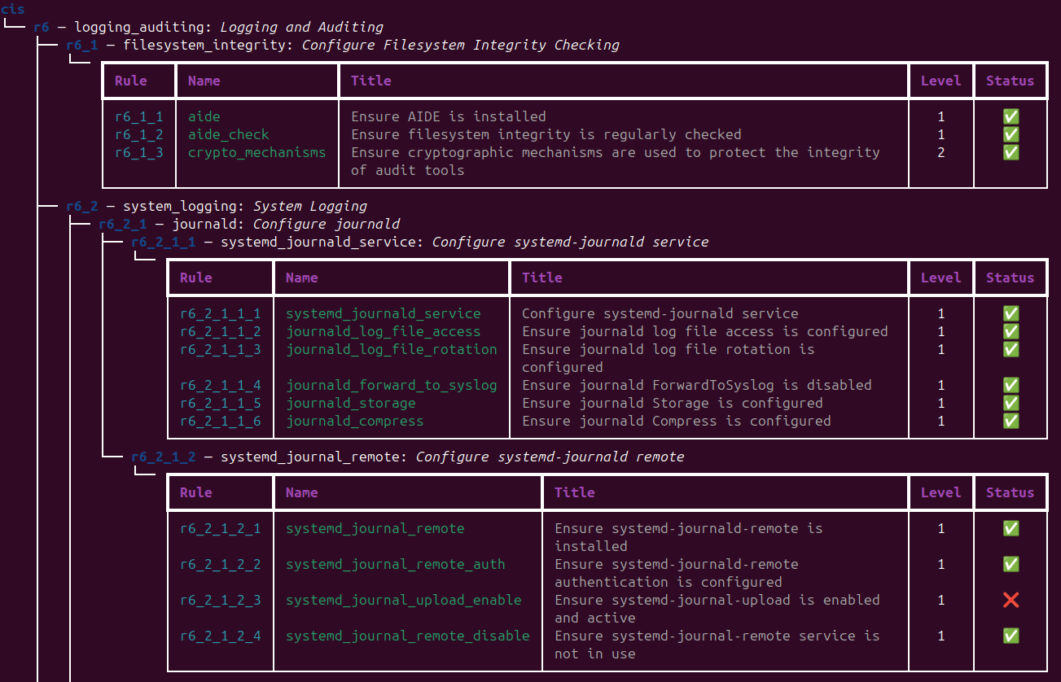Click the green check status for r6_1_1 aide
Screen dimensions: 1061x682
click(x=1011, y=116)
